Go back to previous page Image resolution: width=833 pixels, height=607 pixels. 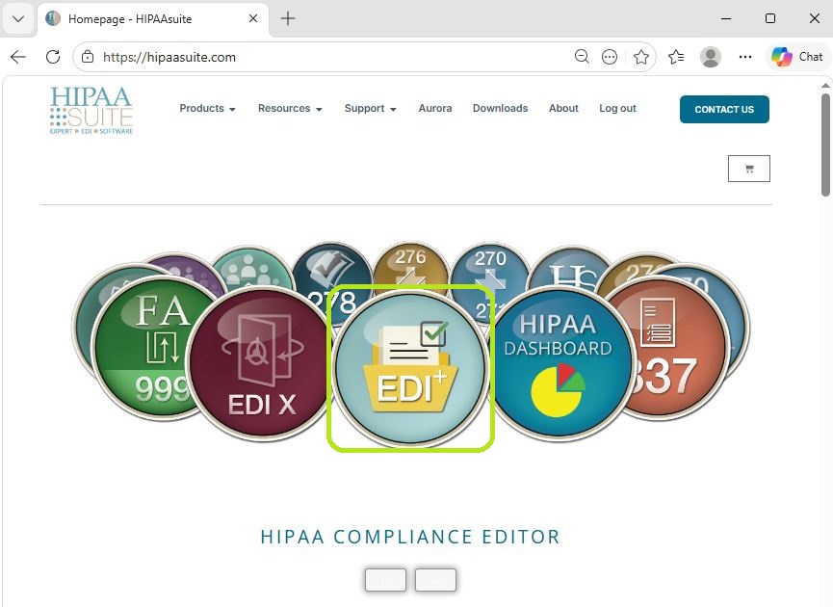click(18, 57)
